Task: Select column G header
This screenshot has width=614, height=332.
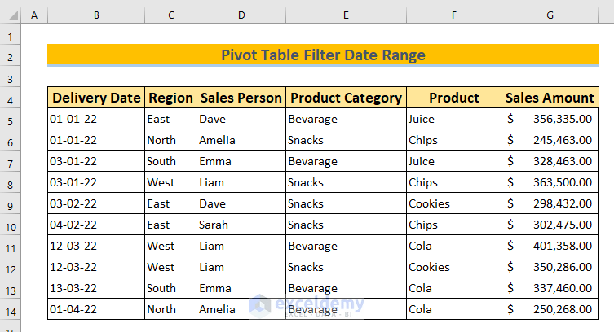Action: [x=550, y=15]
